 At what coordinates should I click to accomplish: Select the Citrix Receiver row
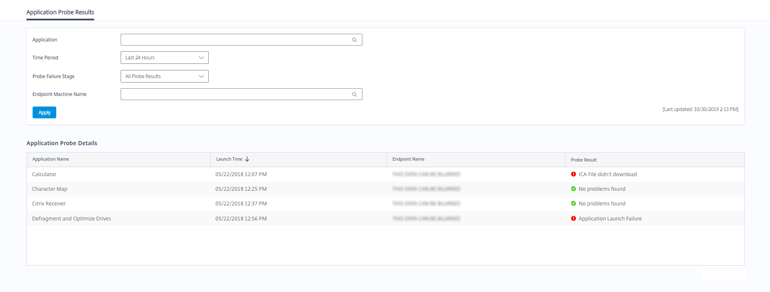point(386,204)
